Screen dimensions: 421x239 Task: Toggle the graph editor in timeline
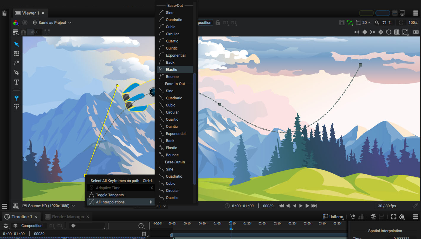point(382,217)
